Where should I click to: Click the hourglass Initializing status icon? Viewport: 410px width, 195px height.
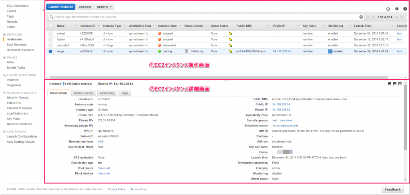(187, 51)
